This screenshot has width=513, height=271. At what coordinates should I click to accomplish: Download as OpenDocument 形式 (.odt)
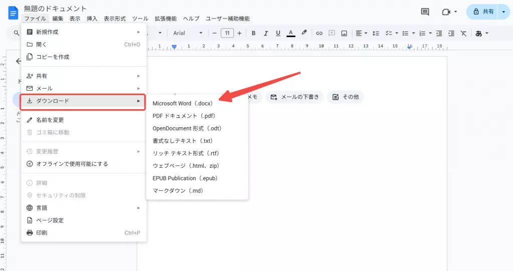(x=197, y=128)
